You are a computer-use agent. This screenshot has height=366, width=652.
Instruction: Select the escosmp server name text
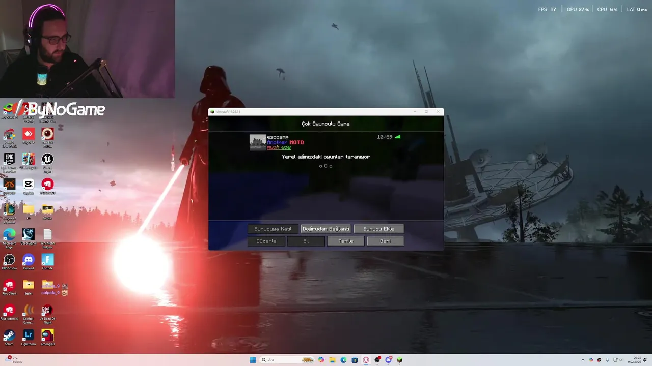coord(278,137)
